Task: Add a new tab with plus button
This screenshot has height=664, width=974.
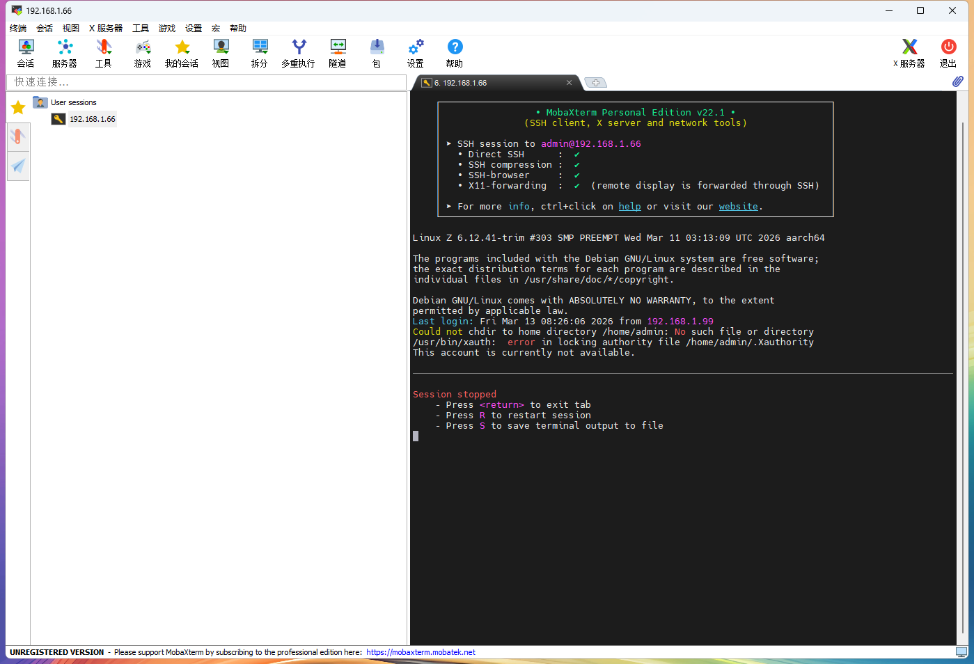Action: click(595, 83)
